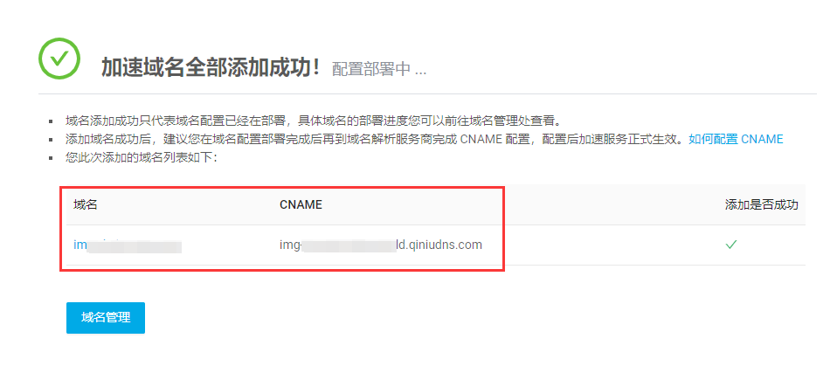This screenshot has height=366, width=837.
Task: Click the 配置部署中 status text
Action: tap(379, 69)
